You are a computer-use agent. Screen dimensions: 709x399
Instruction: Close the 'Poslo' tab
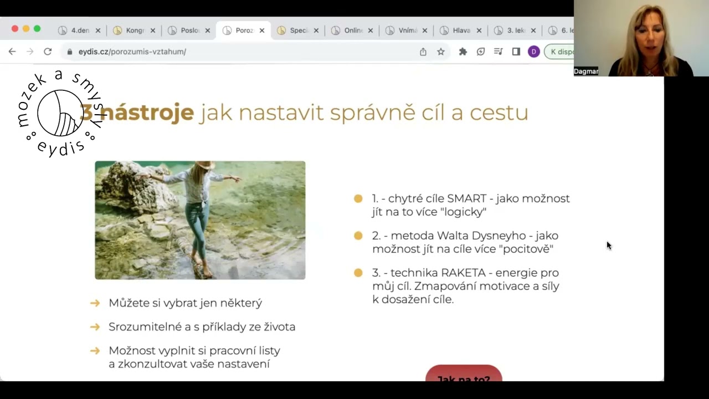[208, 30]
